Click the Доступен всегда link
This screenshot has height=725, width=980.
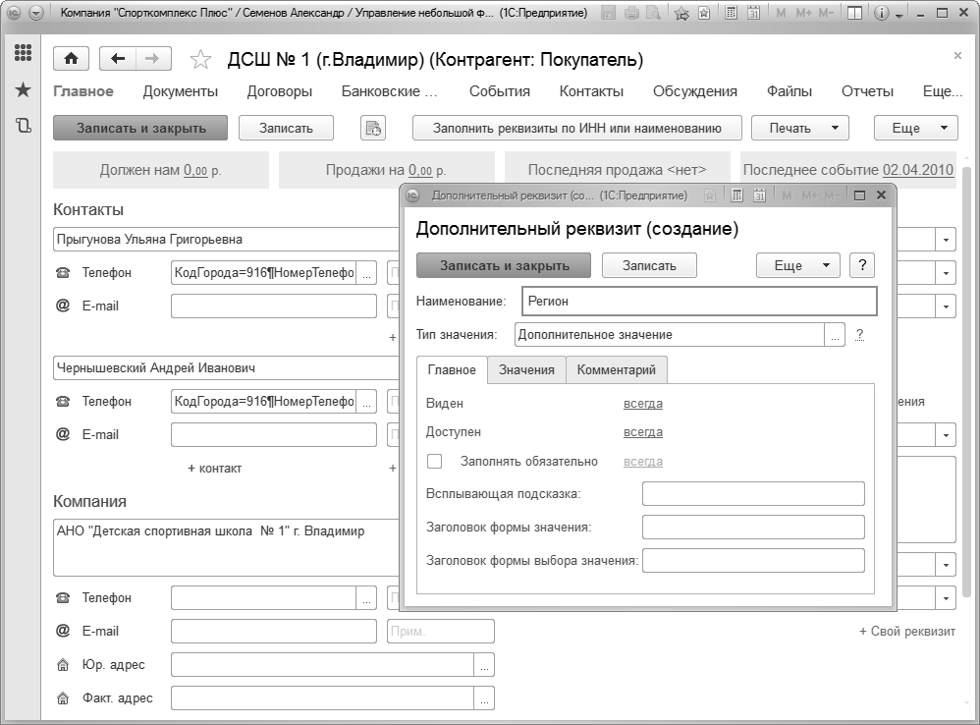tap(643, 432)
